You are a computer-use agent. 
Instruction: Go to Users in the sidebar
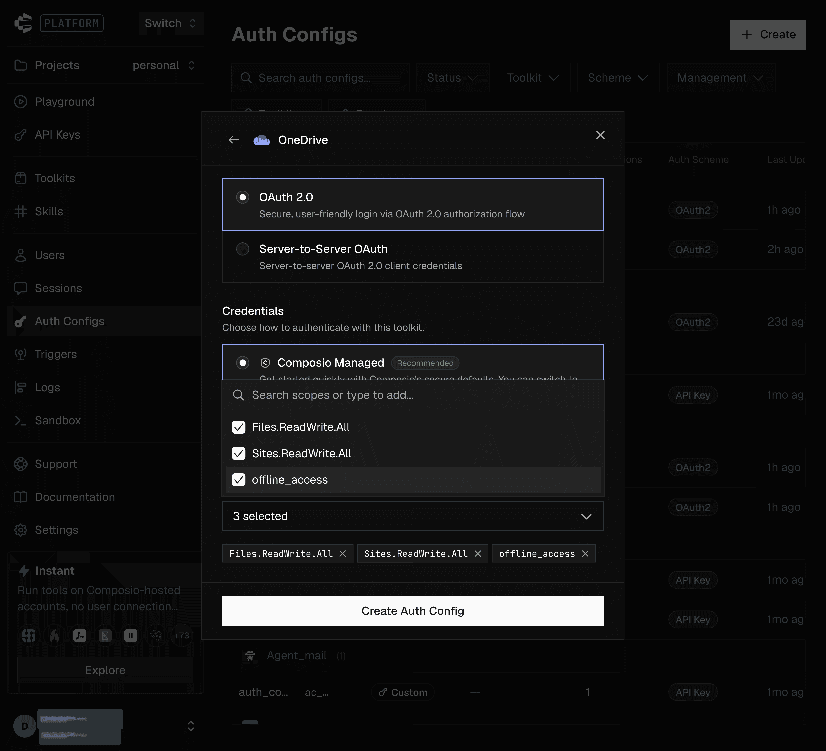click(105, 255)
